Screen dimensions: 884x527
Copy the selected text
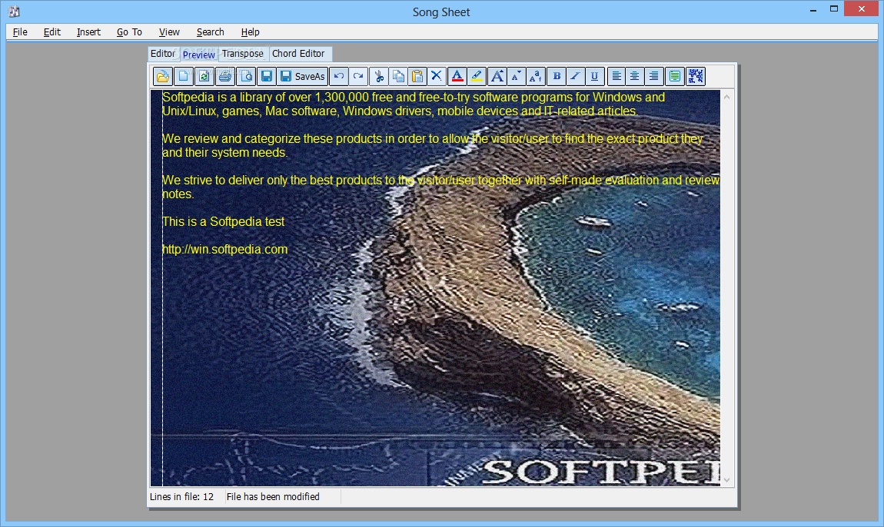tap(398, 76)
